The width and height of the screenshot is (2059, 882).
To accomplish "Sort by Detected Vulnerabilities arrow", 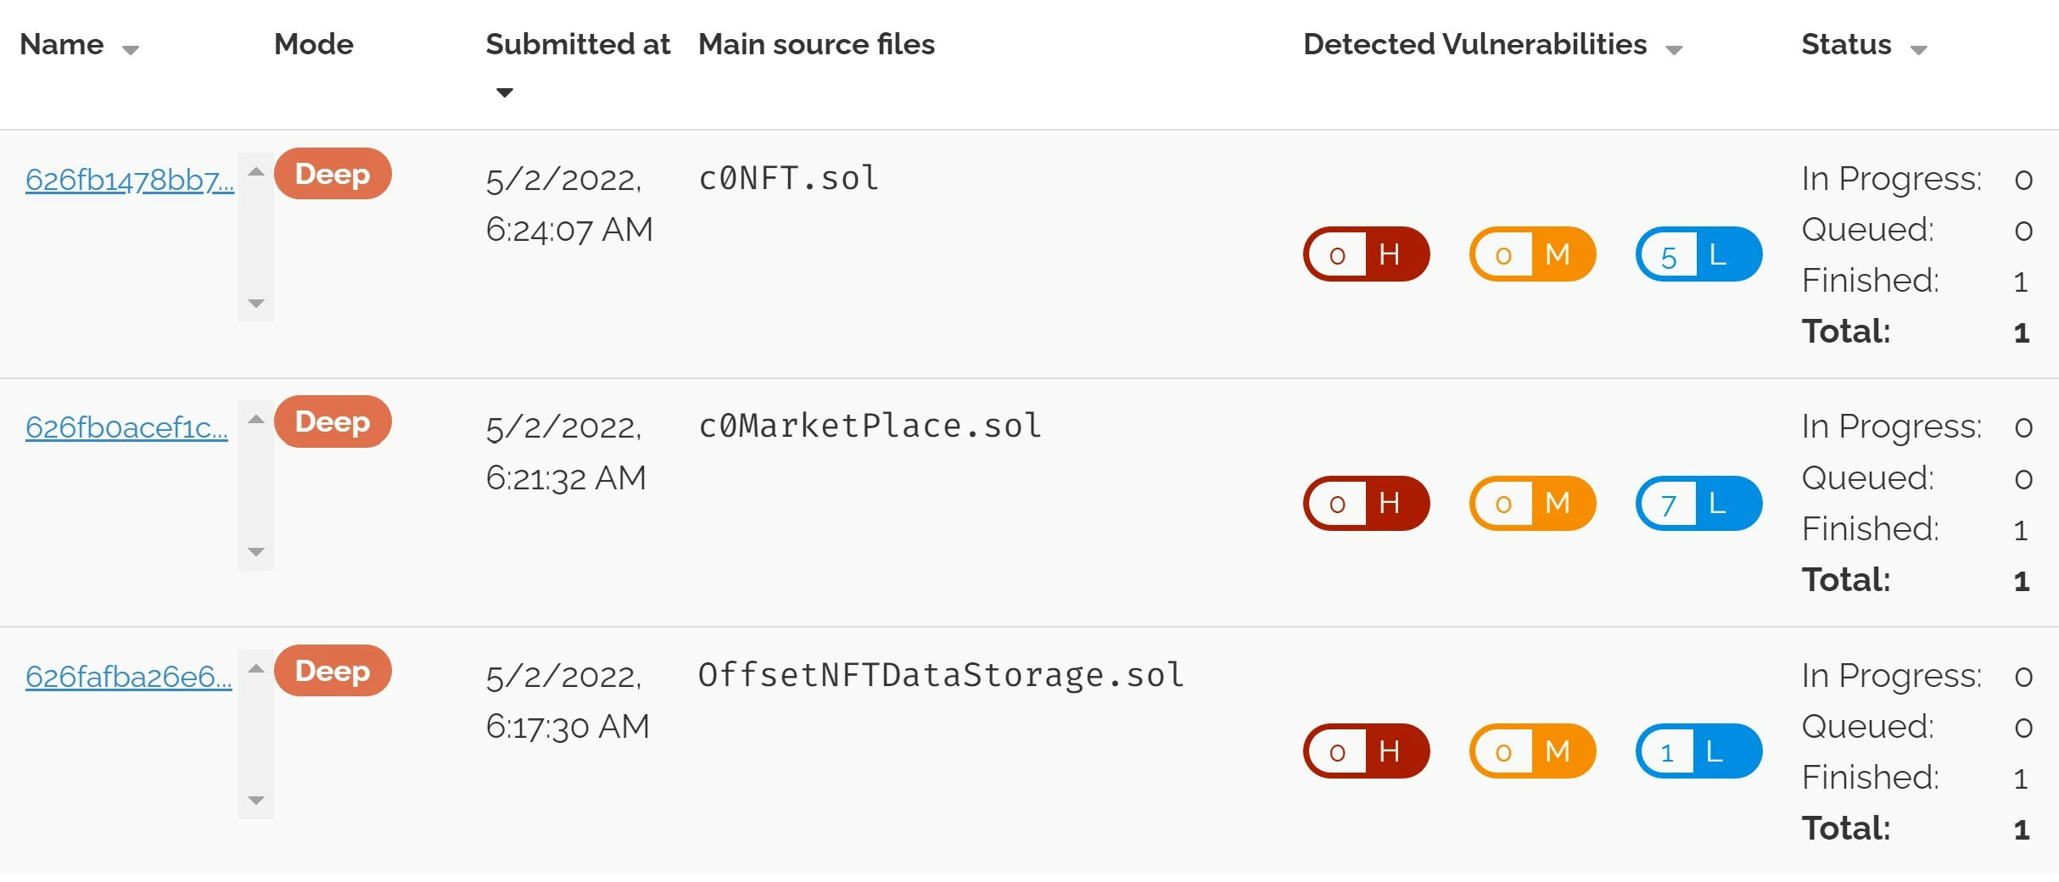I will (1674, 50).
